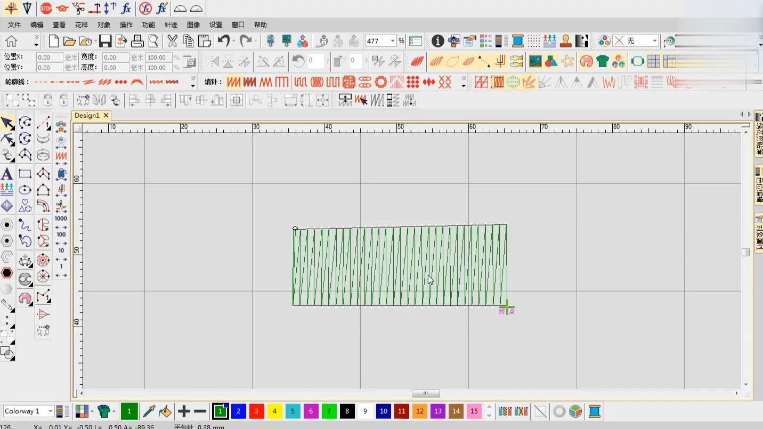Toggle the picture image display icon
The image size is (763, 429).
535,61
